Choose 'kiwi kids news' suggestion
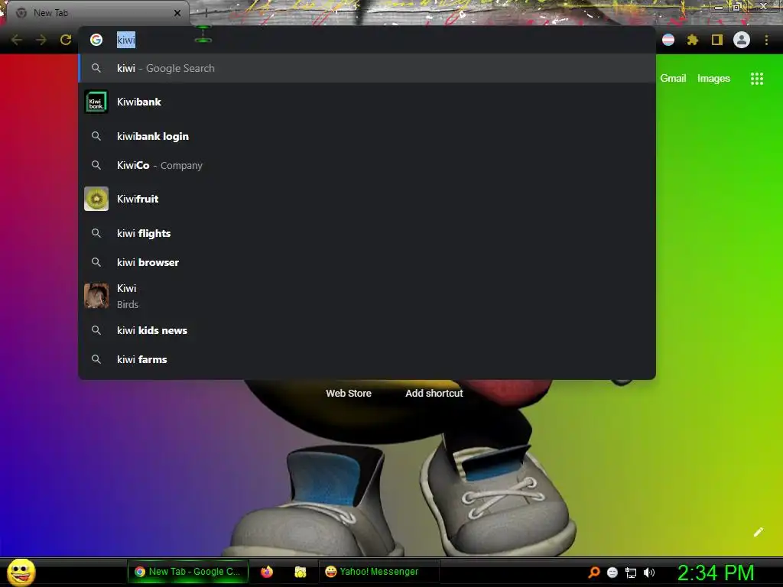The height and width of the screenshot is (587, 783). 366,330
